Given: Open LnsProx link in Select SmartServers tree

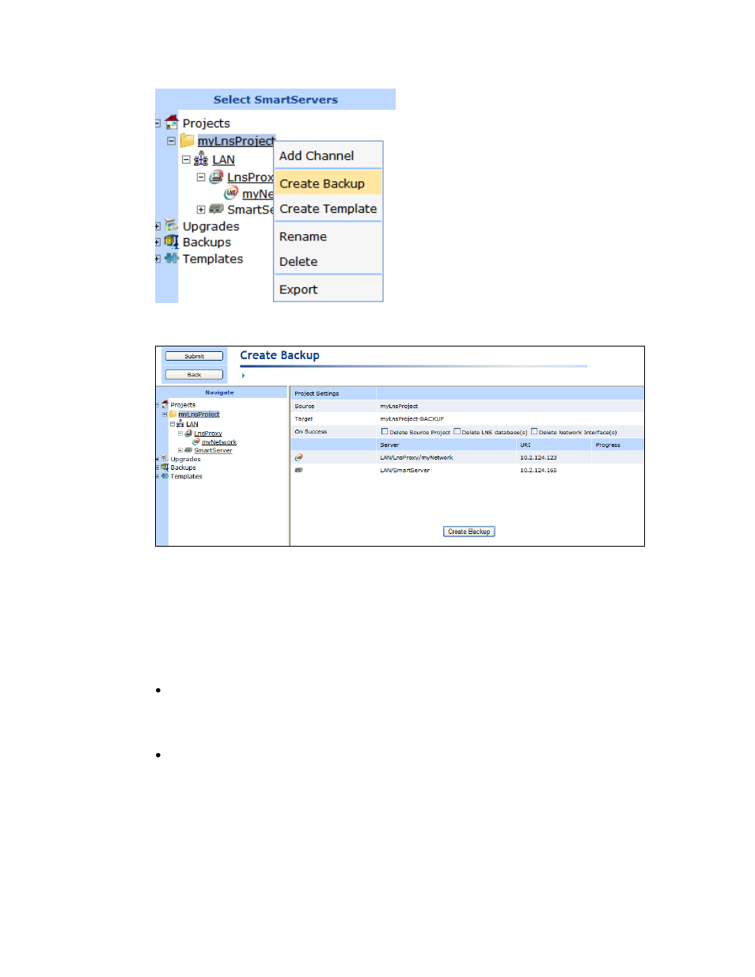Looking at the screenshot, I should pos(250,177).
